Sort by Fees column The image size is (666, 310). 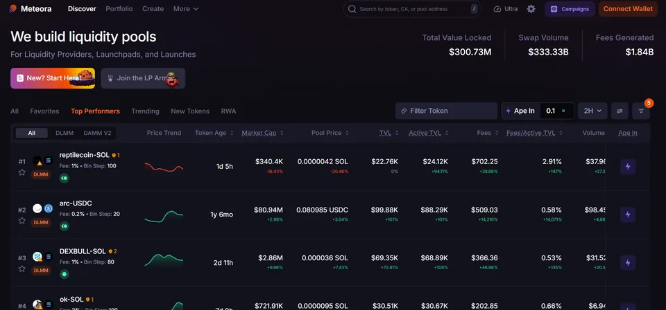(488, 133)
